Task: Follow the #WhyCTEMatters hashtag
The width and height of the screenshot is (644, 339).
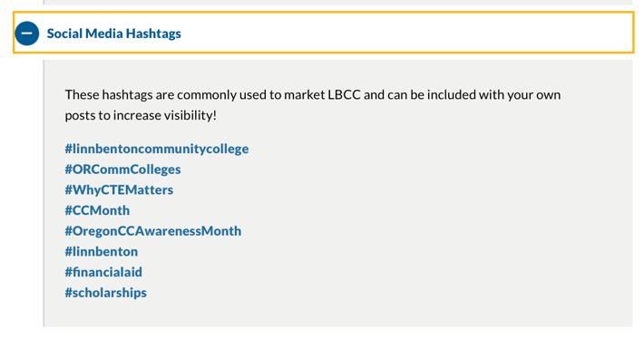Action: [119, 189]
